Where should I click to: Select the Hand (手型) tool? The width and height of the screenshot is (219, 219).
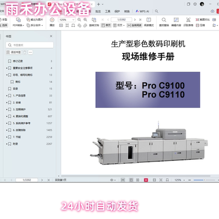3,20
